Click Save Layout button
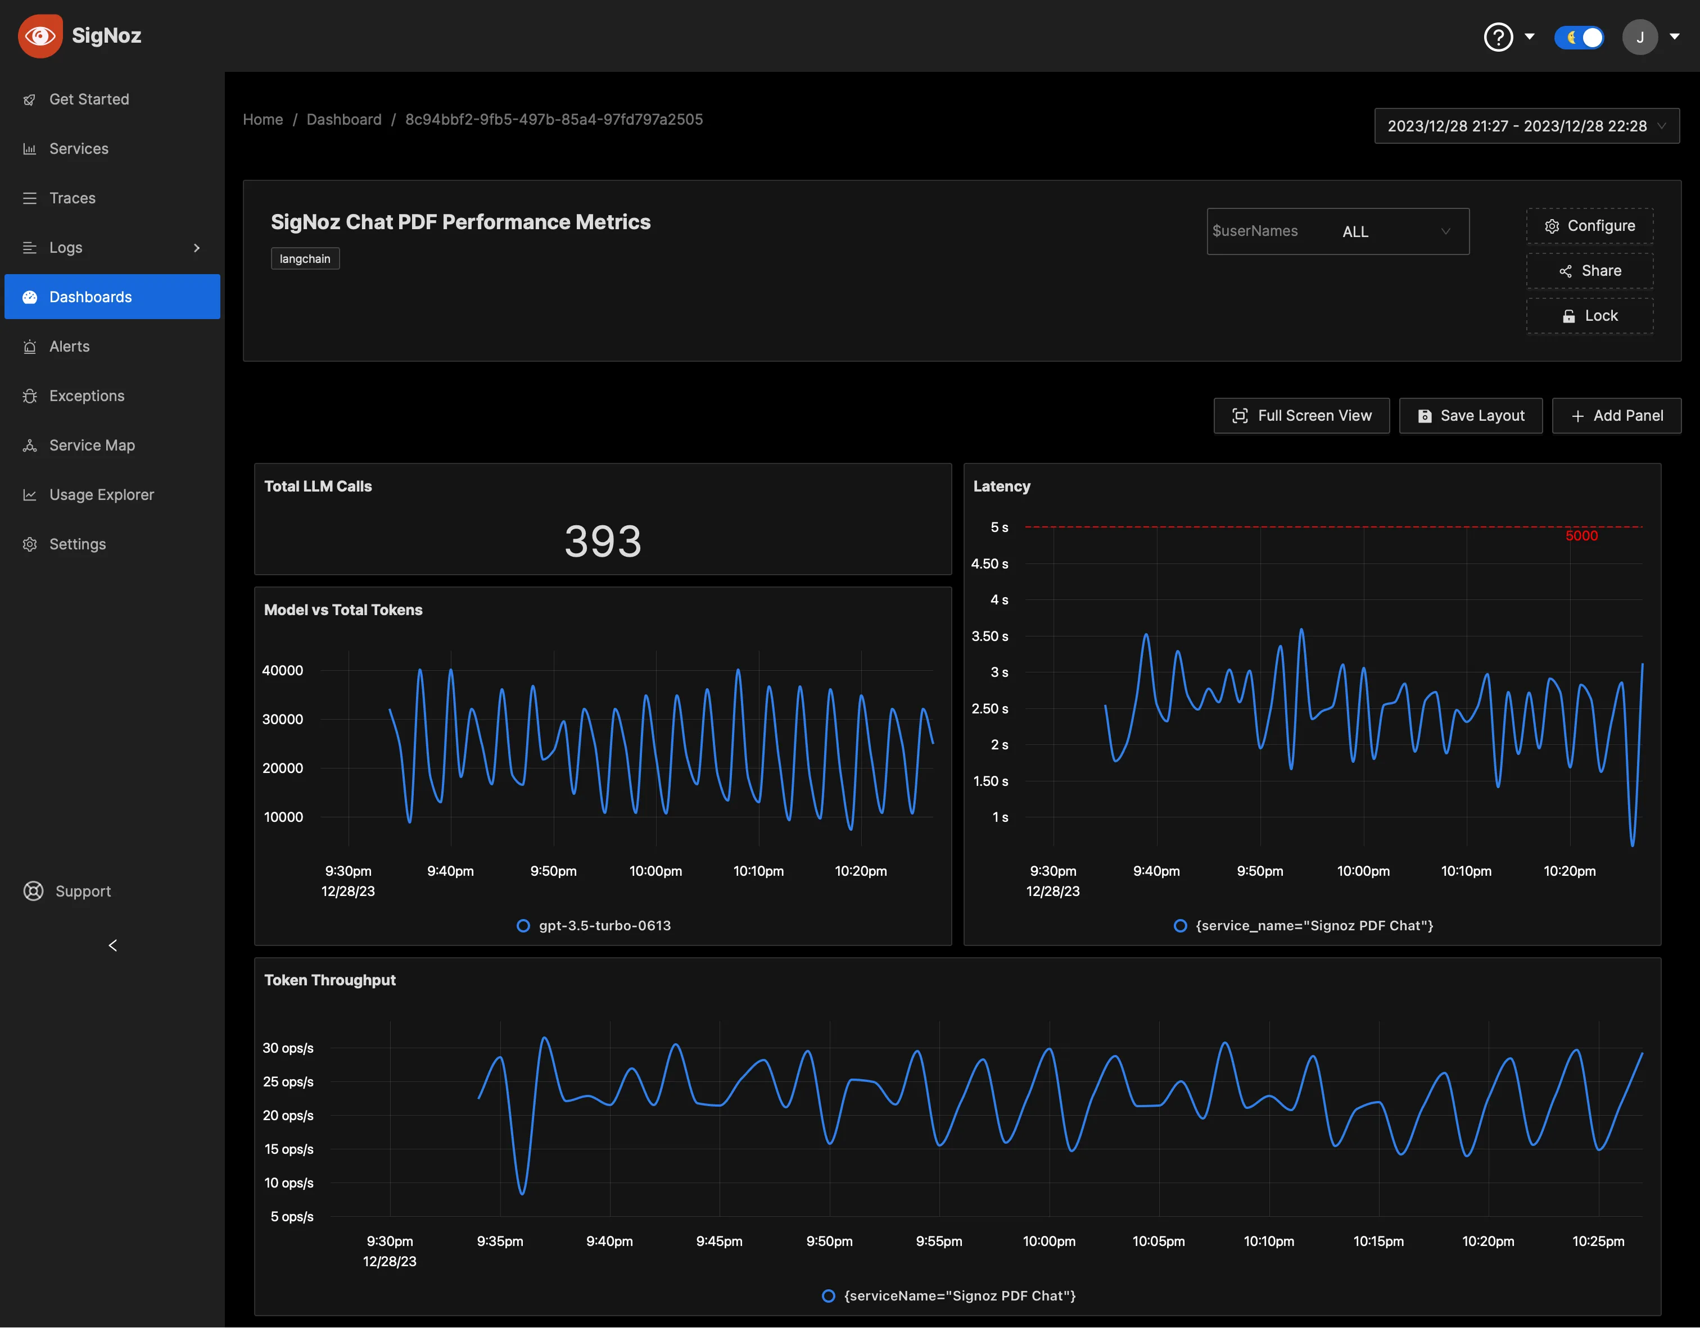The height and width of the screenshot is (1328, 1700). tap(1471, 416)
